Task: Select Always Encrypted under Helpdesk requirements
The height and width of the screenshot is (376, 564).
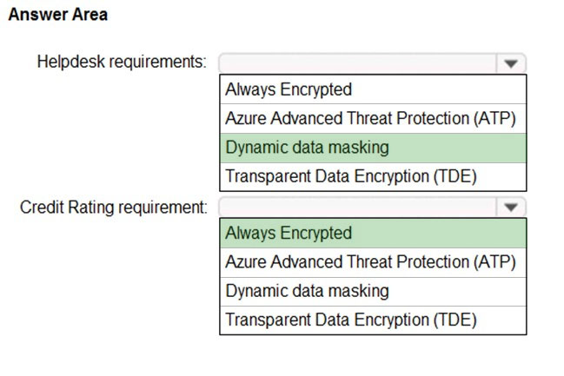Action: [373, 89]
